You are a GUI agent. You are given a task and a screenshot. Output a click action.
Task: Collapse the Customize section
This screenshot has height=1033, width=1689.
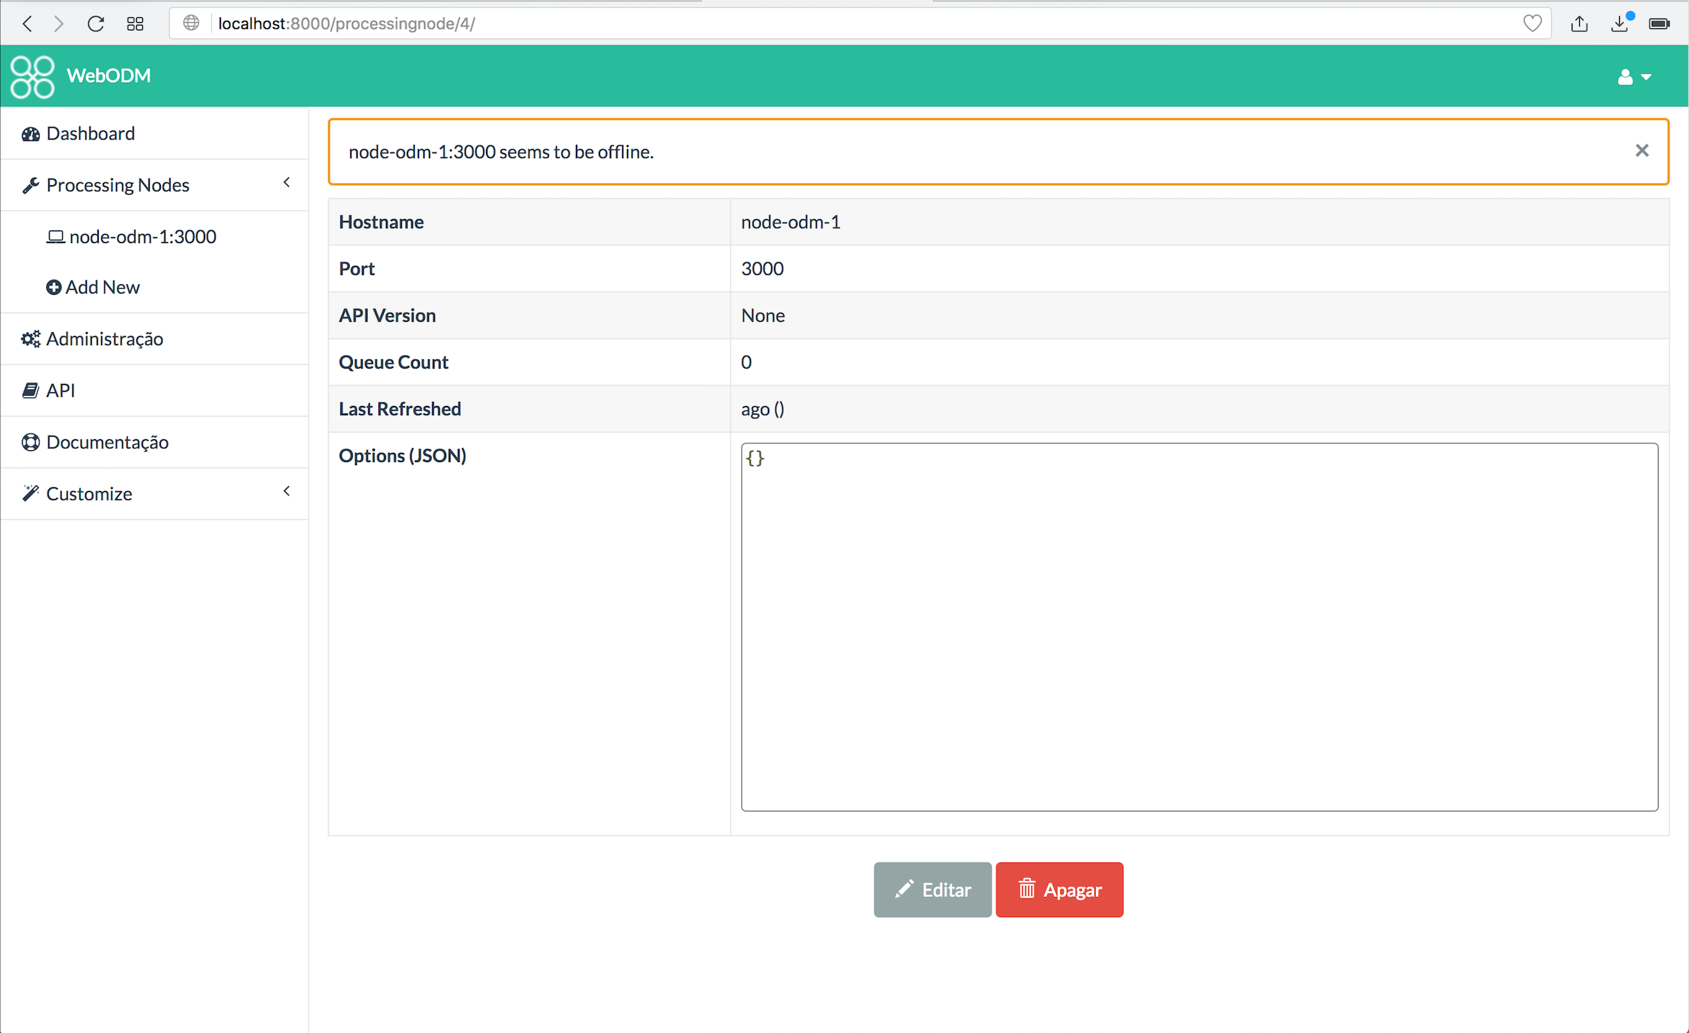pyautogui.click(x=287, y=491)
